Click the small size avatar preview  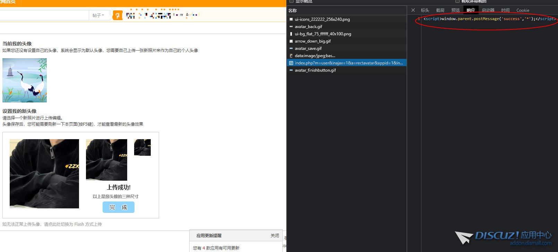click(x=142, y=147)
